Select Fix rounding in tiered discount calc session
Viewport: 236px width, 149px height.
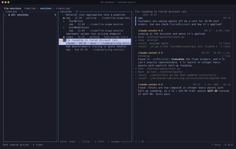[92, 40]
